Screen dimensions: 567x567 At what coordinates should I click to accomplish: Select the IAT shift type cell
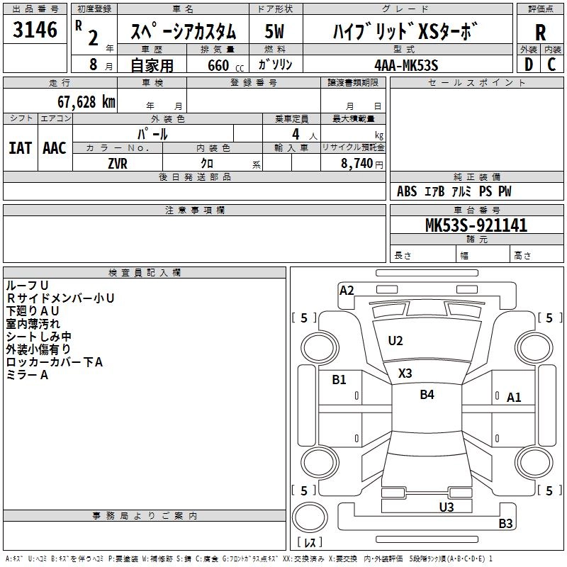click(x=20, y=148)
